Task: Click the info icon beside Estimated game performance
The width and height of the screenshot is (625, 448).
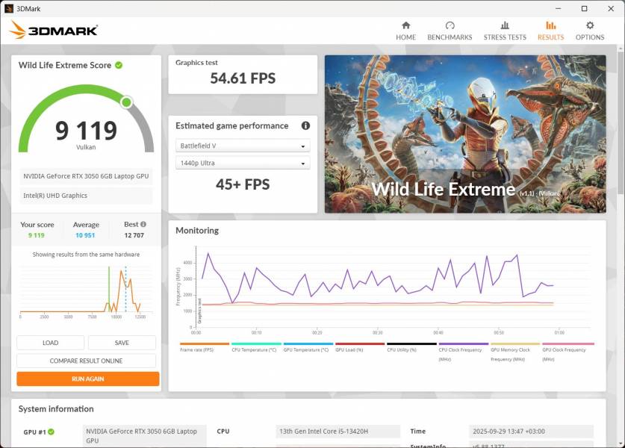Action: coord(305,125)
